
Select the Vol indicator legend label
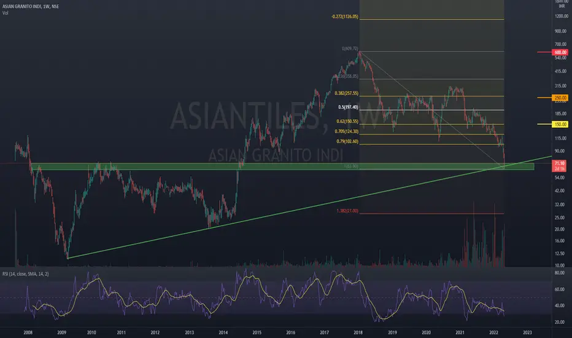tap(5, 13)
